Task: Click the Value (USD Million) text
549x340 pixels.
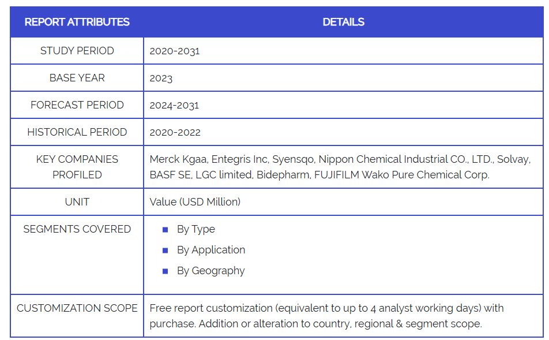Action: point(195,202)
